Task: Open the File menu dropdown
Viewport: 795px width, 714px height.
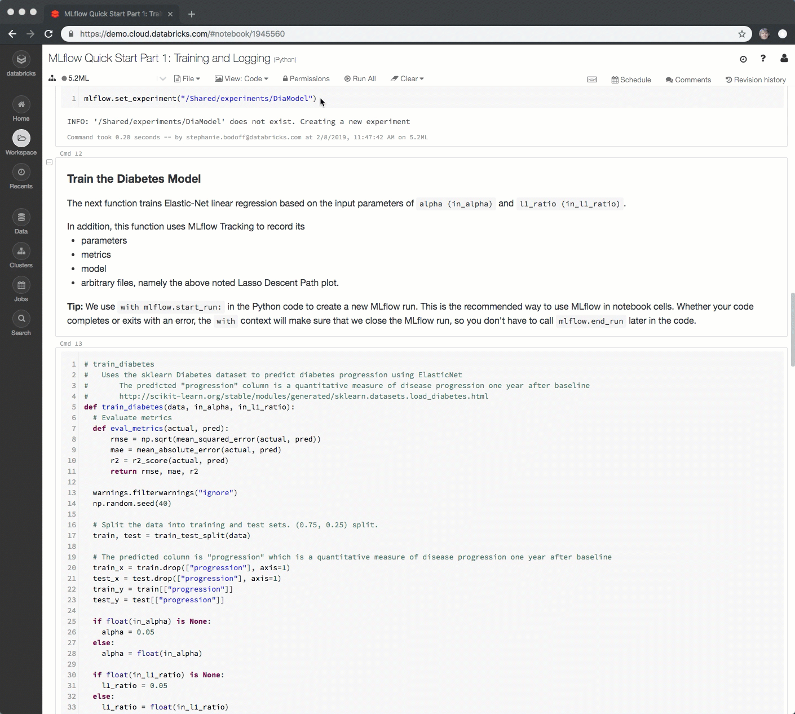Action: pos(187,79)
